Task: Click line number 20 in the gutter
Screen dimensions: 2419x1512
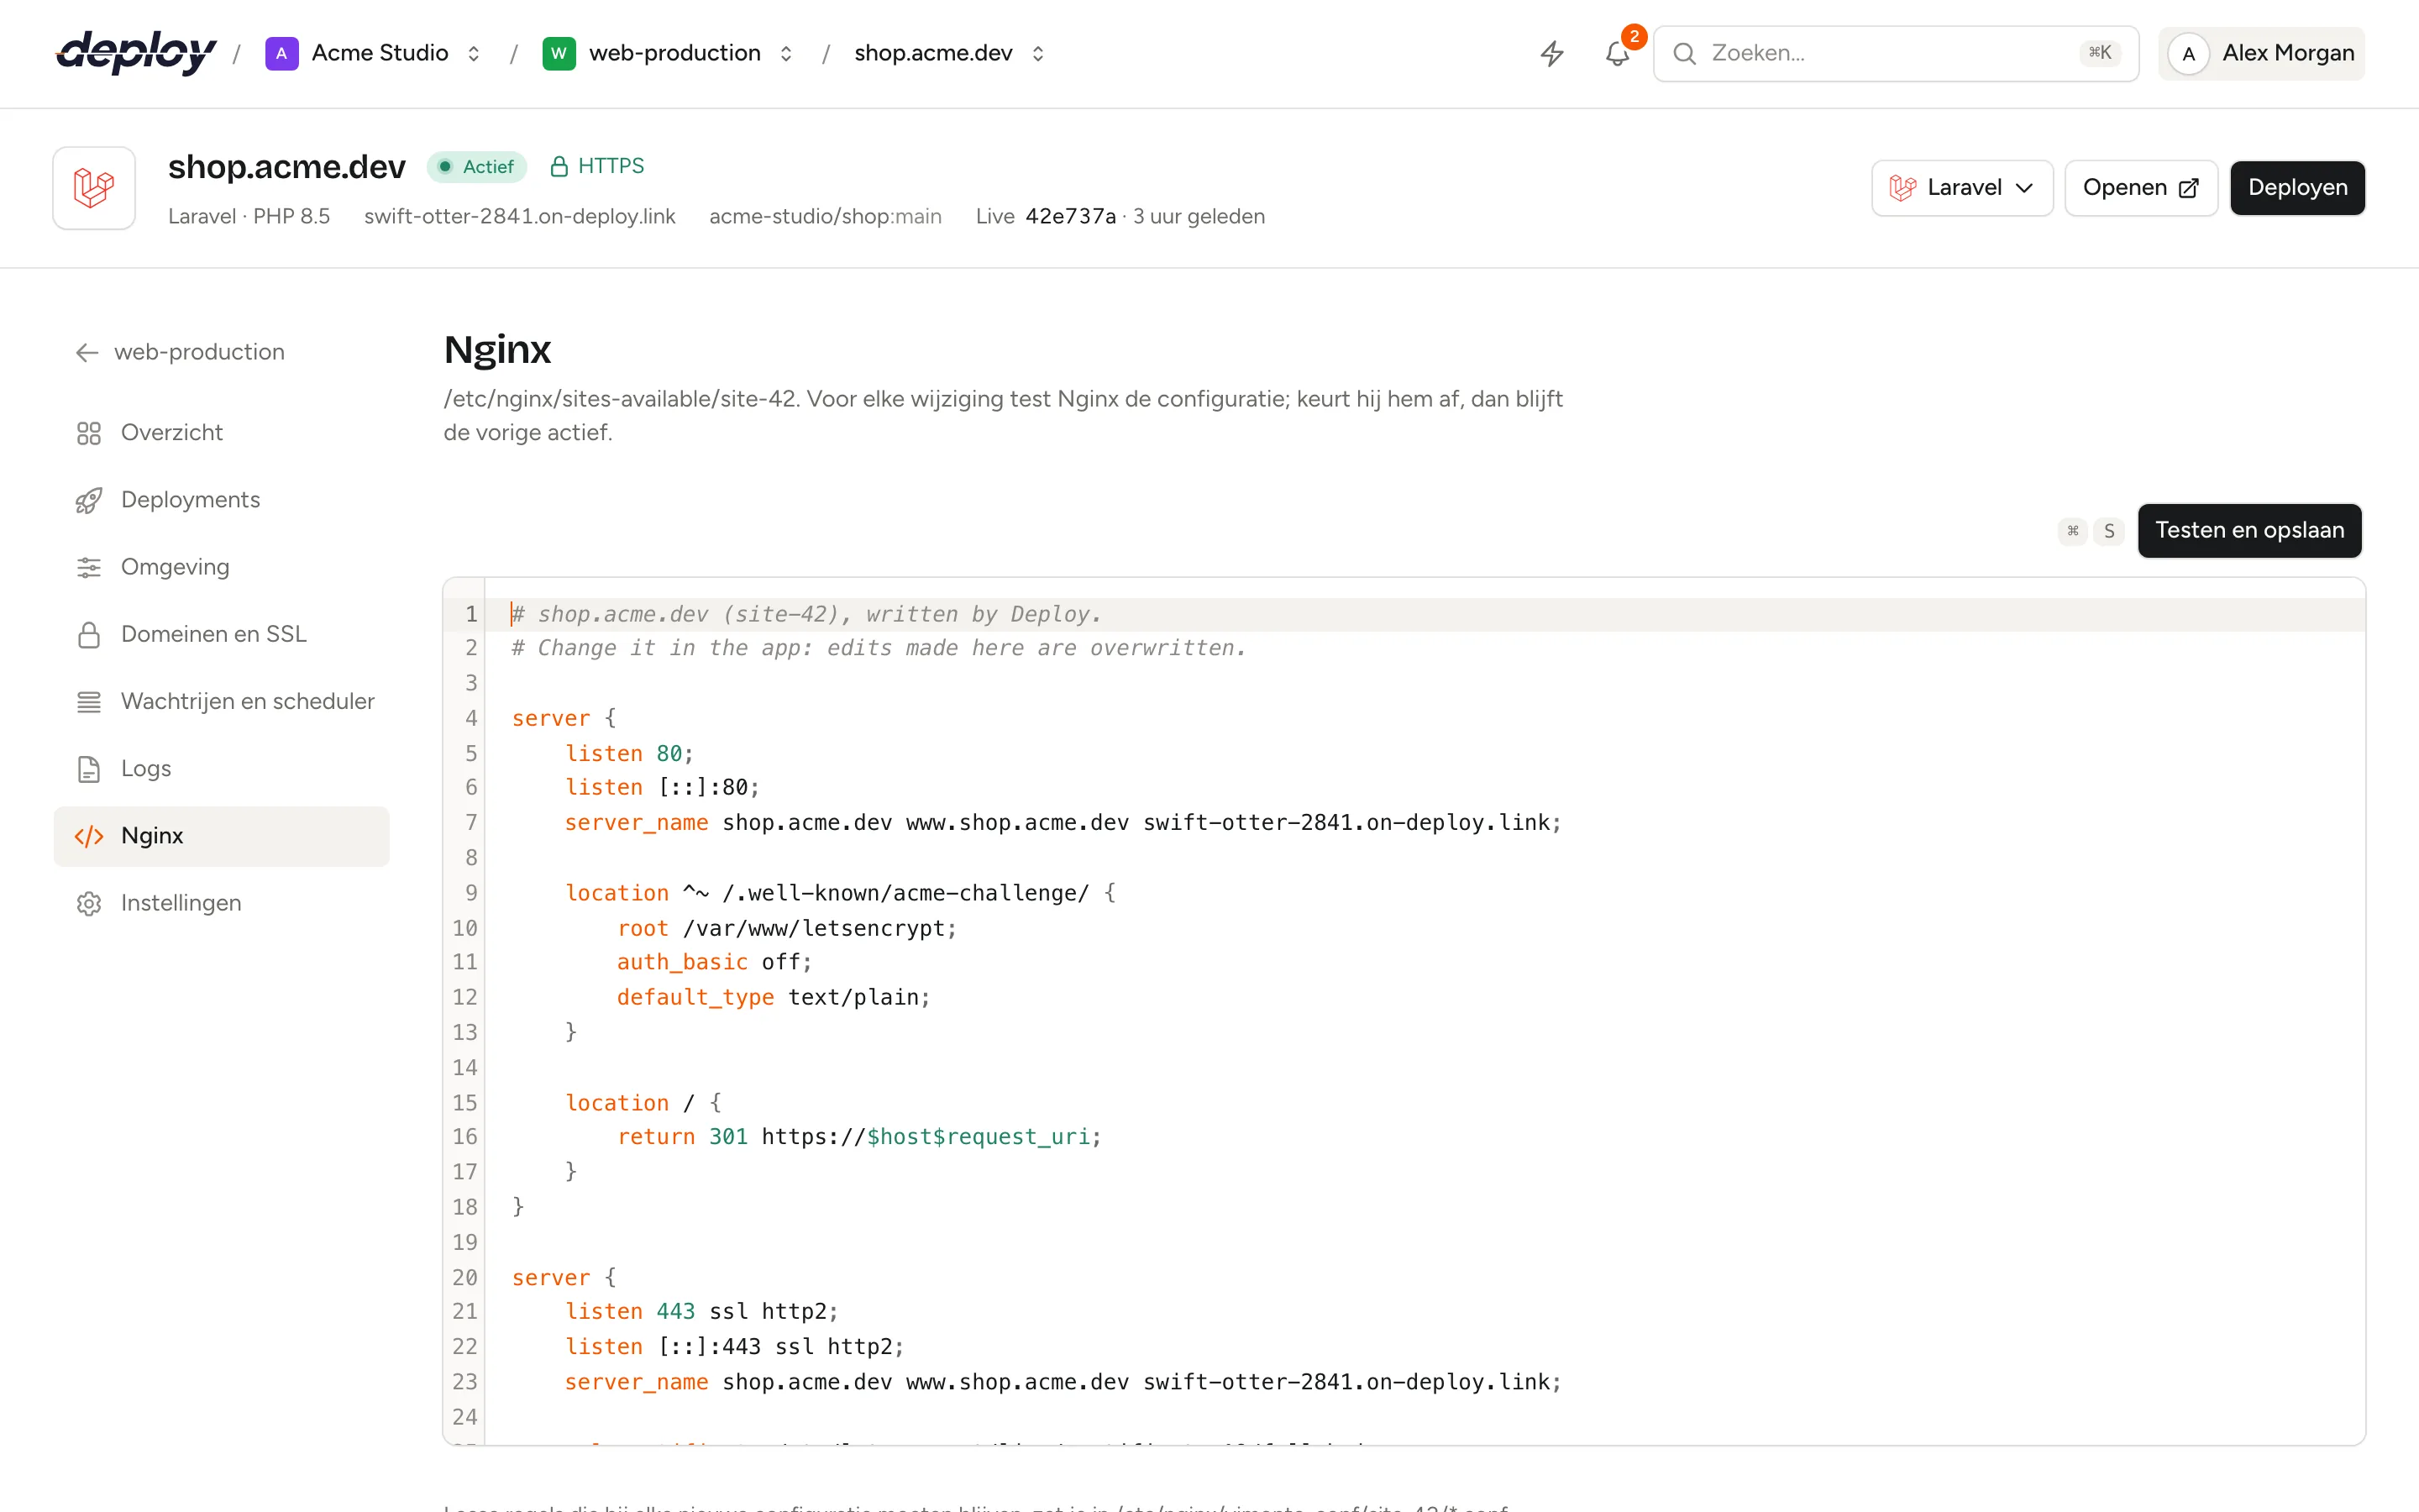Action: tap(464, 1277)
